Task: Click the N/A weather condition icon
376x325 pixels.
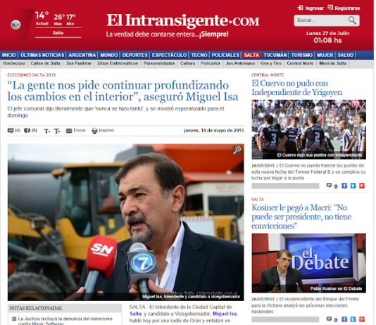Action: 15,25
